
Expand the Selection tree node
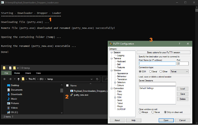tap(115, 83)
